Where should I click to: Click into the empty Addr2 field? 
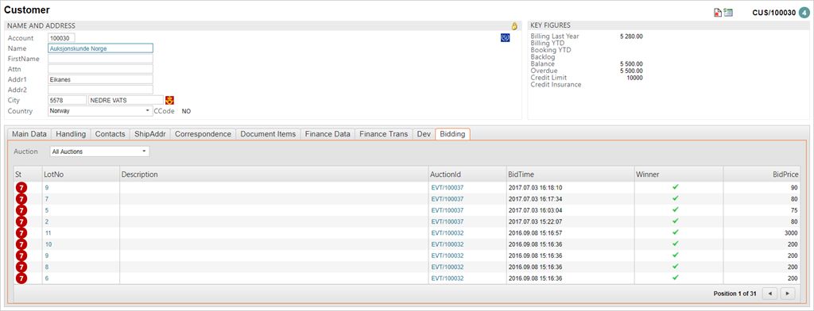coord(100,90)
